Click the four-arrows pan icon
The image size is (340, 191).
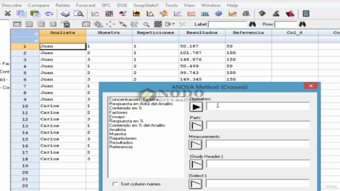point(110,24)
